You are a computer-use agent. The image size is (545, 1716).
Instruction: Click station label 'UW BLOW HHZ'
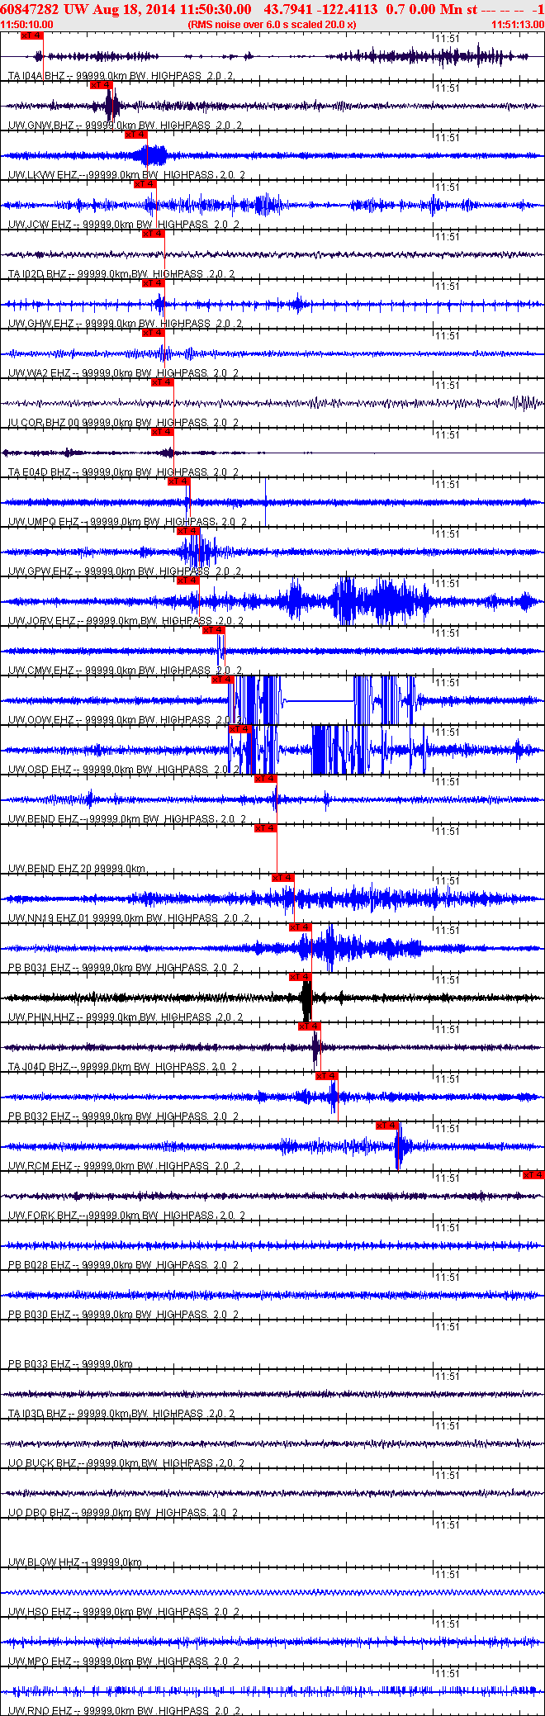click(x=44, y=1562)
